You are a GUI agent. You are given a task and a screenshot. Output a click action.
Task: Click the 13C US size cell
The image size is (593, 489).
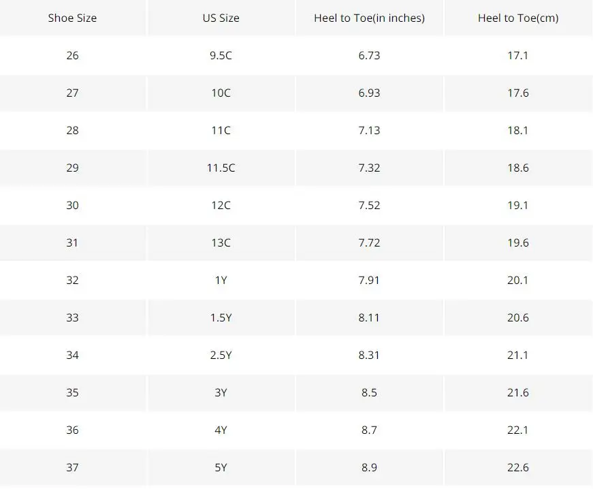(221, 243)
